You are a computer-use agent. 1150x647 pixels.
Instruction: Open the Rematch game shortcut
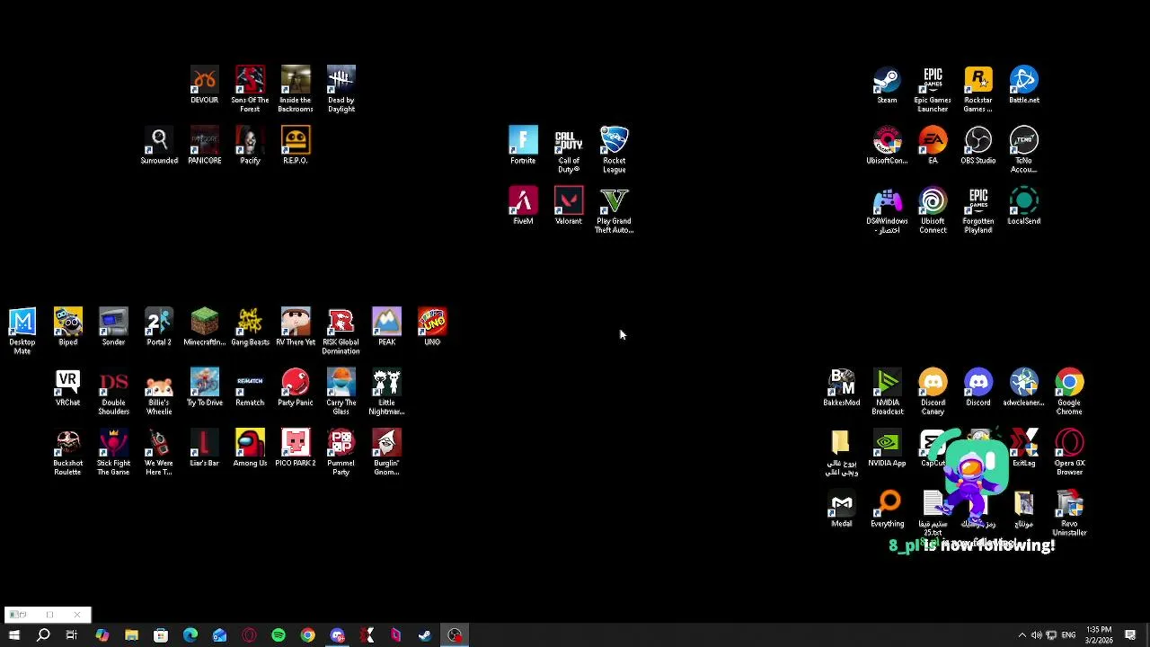click(x=250, y=387)
